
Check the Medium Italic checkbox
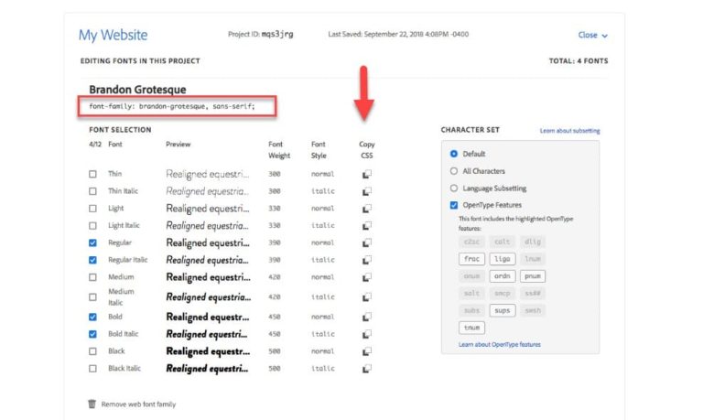pos(92,296)
